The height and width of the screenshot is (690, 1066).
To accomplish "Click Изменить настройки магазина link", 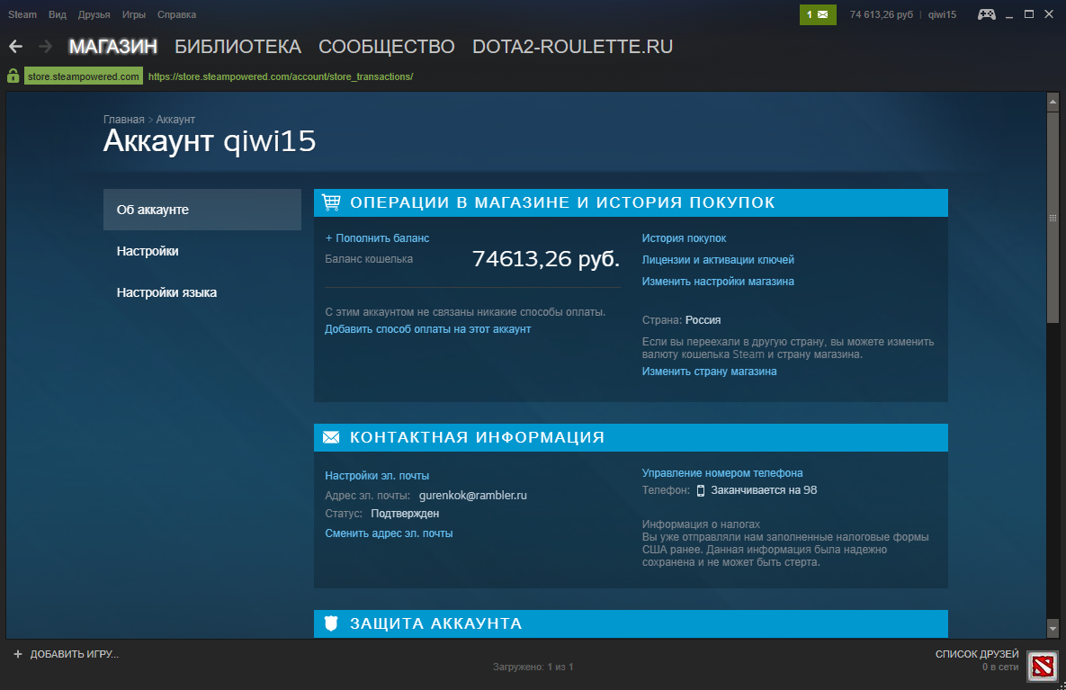I will coord(718,282).
